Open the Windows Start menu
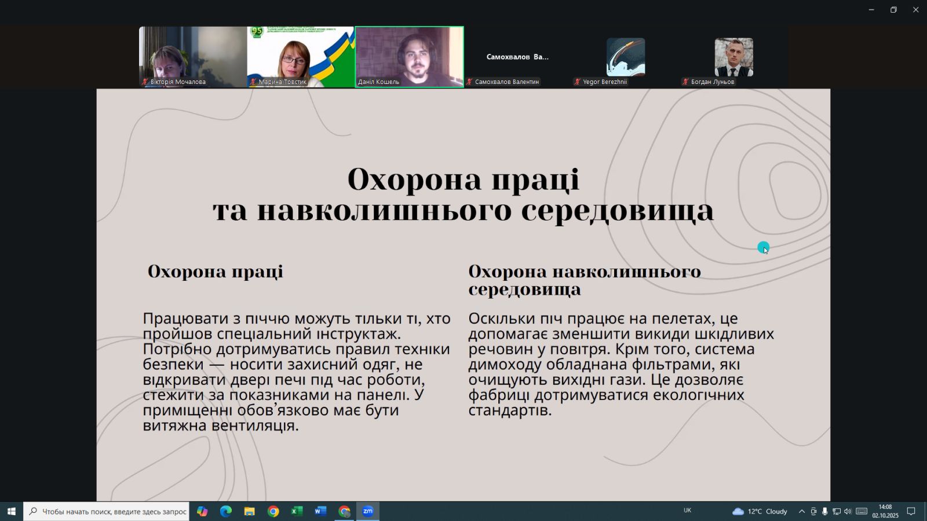 [x=11, y=511]
